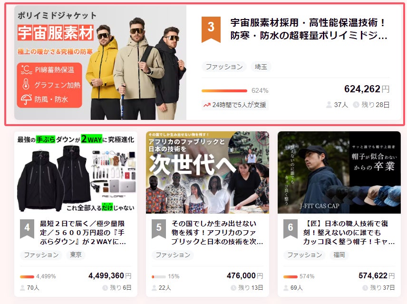The image size is (407, 304).
Task: Click ファッション tag on polyimide jacket project
Action: click(223, 67)
